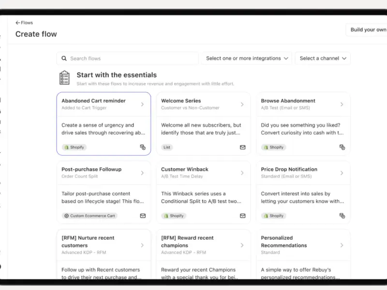Click the essentials clipboard checklist icon
Viewport: 387px width, 290px height.
(x=64, y=78)
